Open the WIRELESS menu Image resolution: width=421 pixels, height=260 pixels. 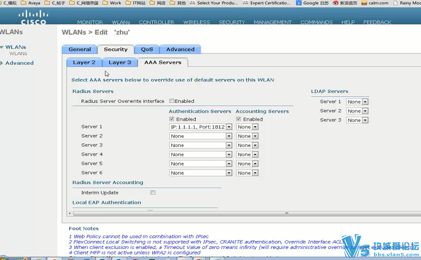(197, 22)
